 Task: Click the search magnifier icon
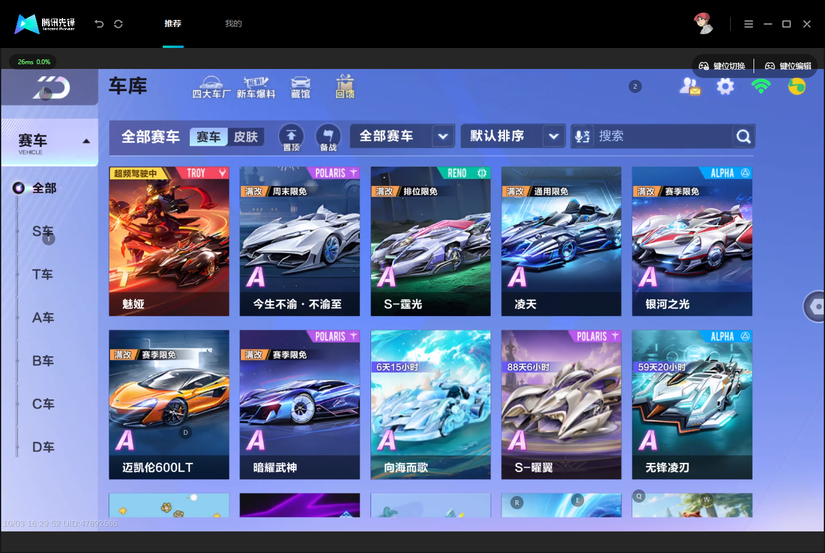click(743, 137)
